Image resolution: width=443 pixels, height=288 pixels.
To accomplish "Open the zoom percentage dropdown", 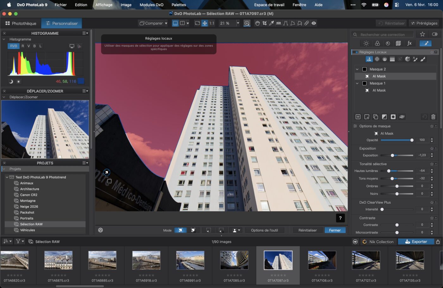I will (x=238, y=23).
